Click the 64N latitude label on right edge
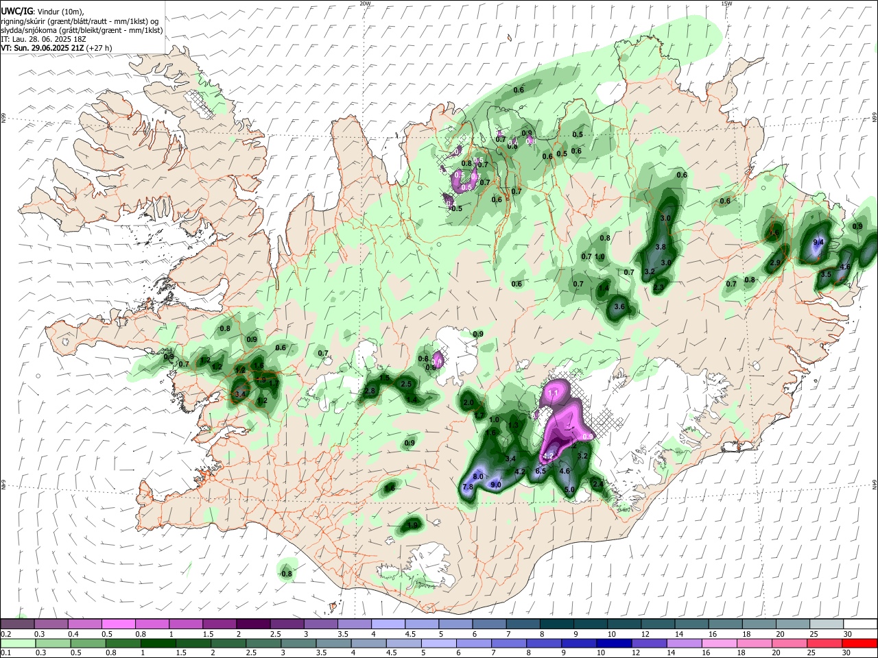The width and height of the screenshot is (878, 658). point(875,484)
